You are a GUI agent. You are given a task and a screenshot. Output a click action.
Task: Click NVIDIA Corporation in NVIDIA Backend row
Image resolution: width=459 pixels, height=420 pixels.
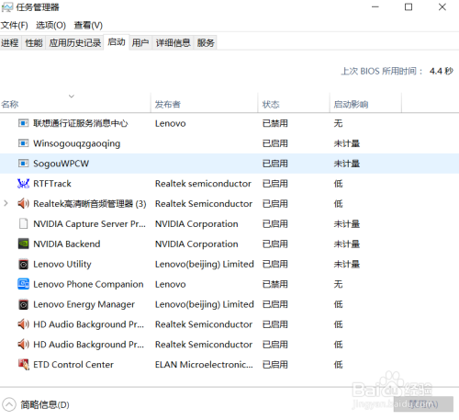click(196, 244)
